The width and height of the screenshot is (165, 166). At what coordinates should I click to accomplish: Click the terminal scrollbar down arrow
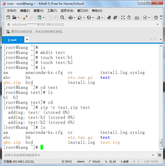tap(161, 149)
